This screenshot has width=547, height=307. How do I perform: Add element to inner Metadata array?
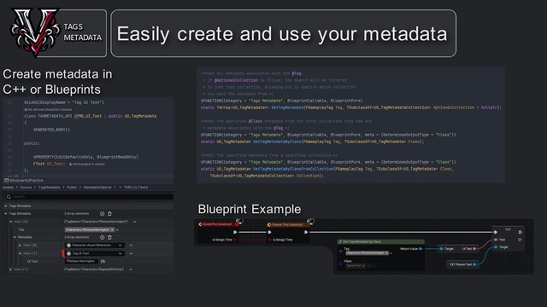click(x=102, y=237)
